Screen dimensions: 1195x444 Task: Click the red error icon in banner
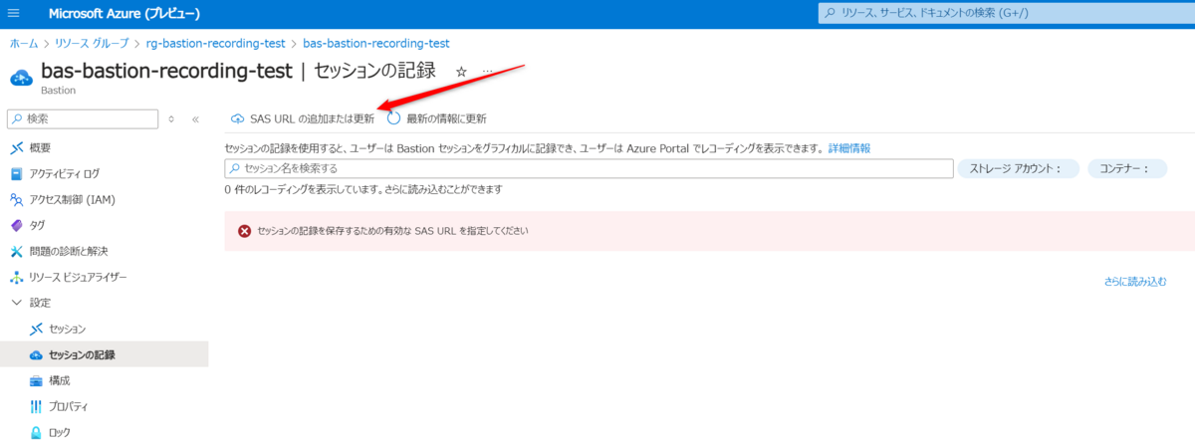pyautogui.click(x=244, y=231)
